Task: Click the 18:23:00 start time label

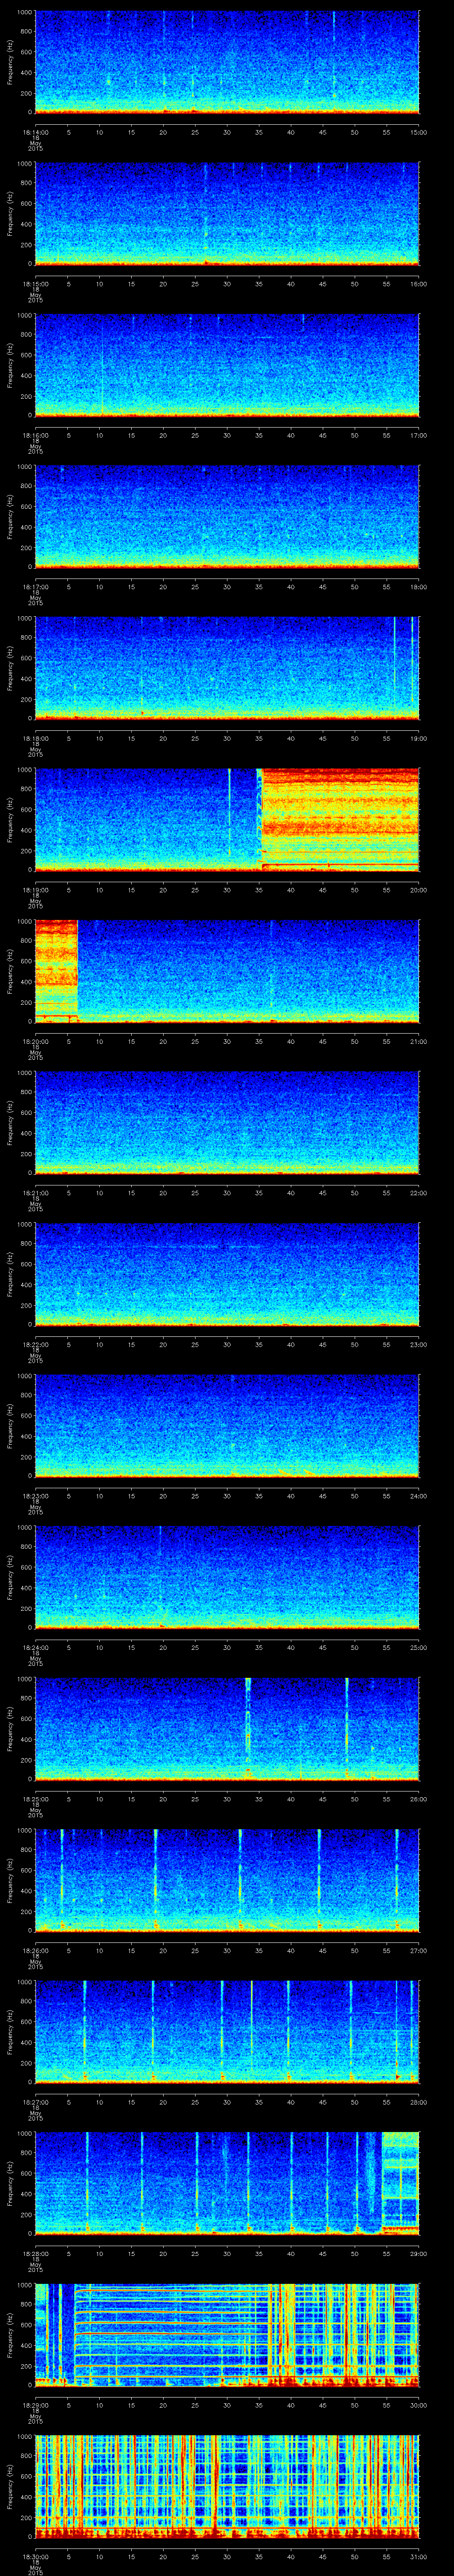Action: coord(35,1496)
